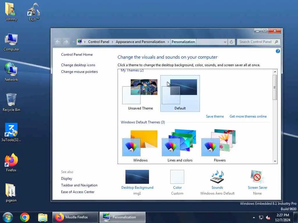This screenshot has height=223, width=298.
Task: Open Taskbar and Navigation link
Action: click(79, 185)
